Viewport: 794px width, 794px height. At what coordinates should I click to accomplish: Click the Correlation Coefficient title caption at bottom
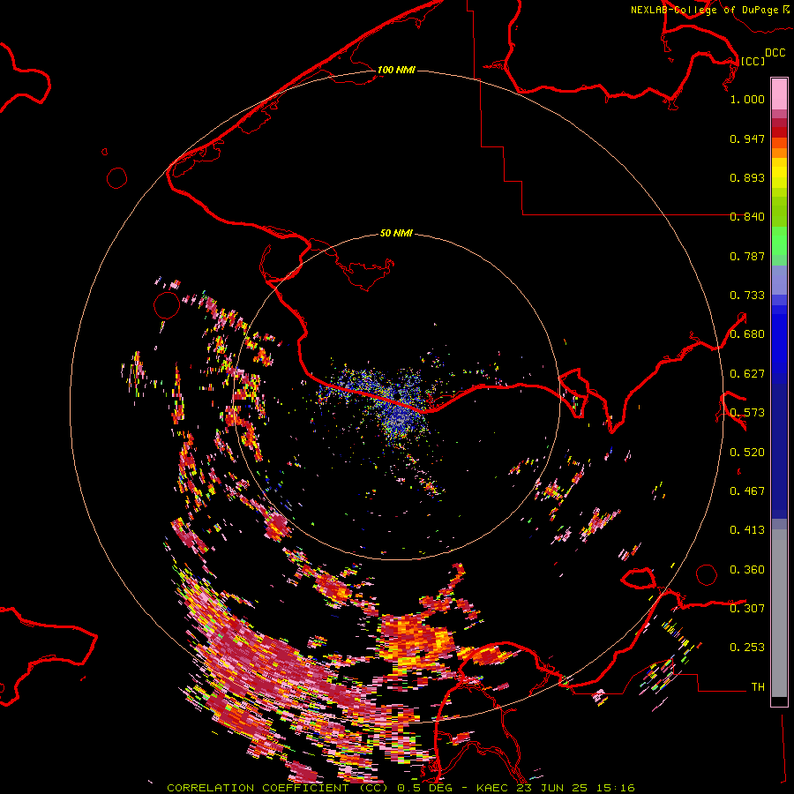(401, 788)
